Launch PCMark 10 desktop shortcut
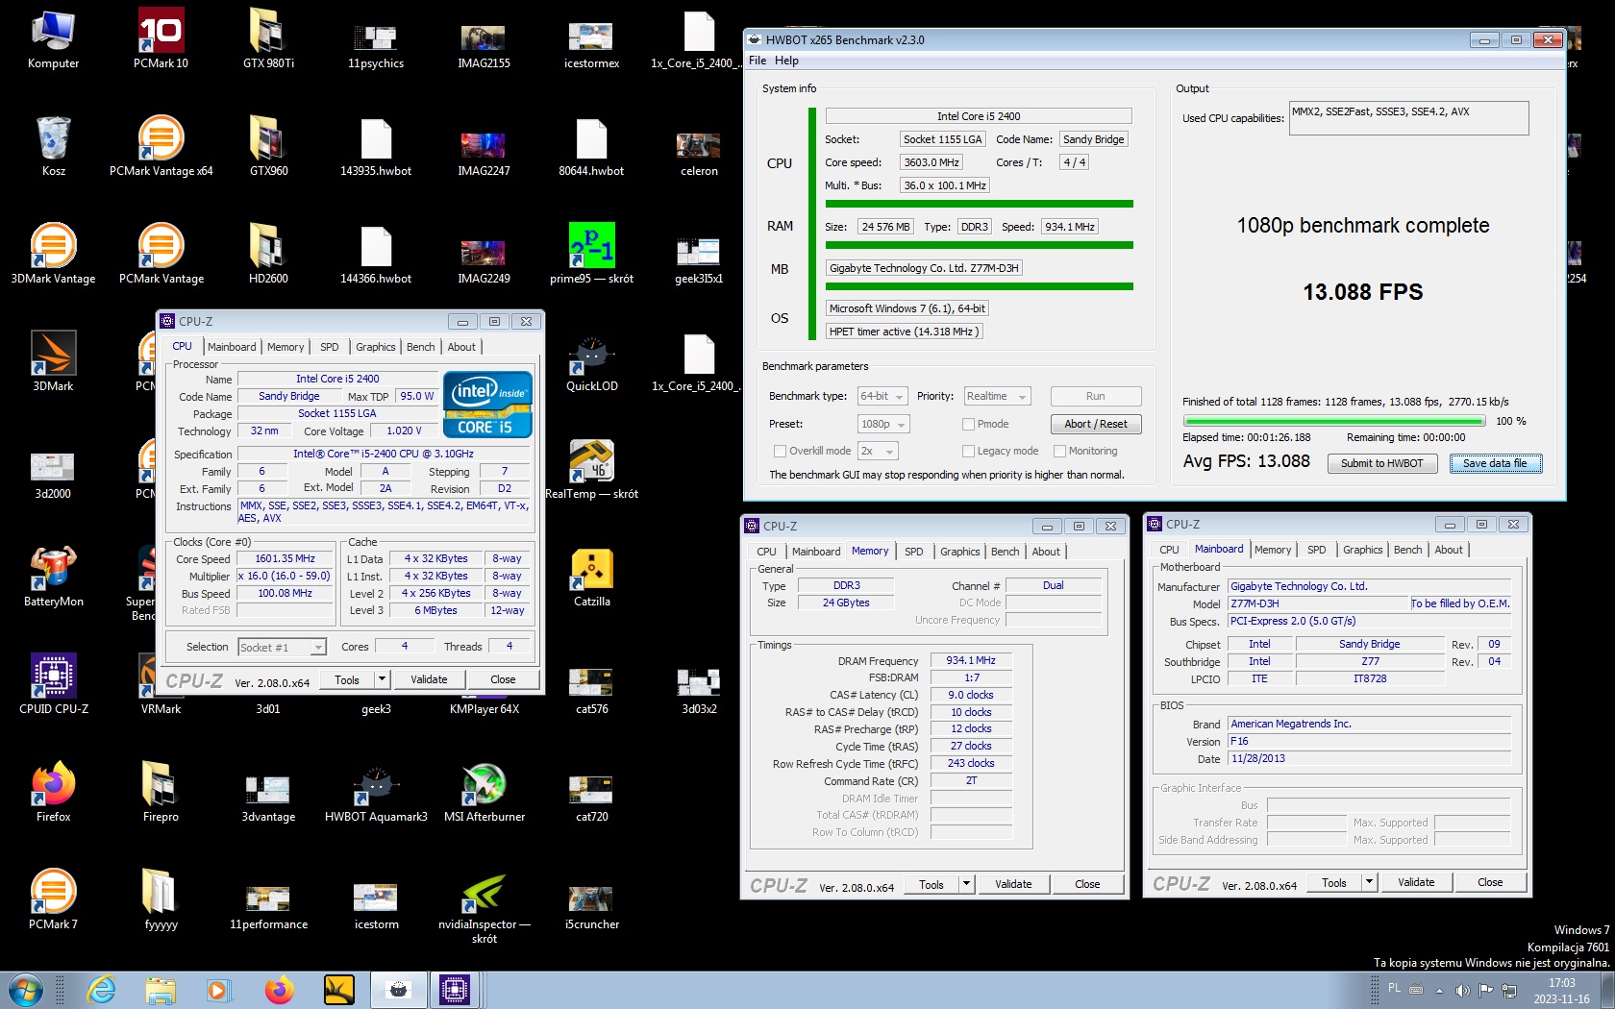The image size is (1615, 1009). (161, 39)
